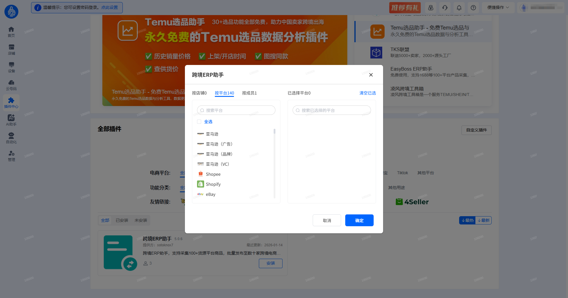Screen dimensions: 568x298
Task: Click the Amazon logo beside 亚马逊
Action: click(x=201, y=134)
